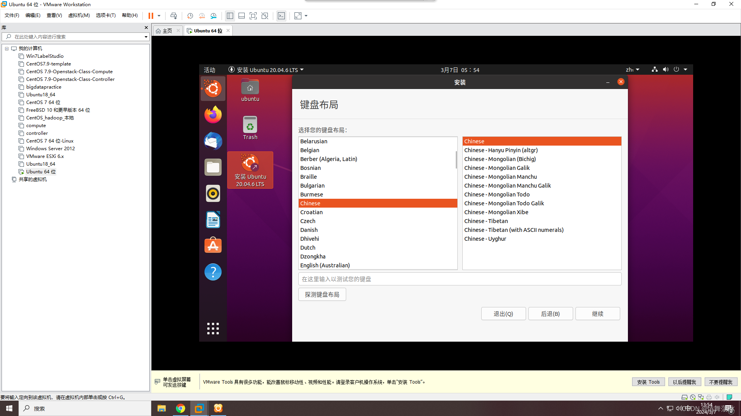This screenshot has height=416, width=741.
Task: Show hidden Windows tray icons chevron
Action: point(660,408)
